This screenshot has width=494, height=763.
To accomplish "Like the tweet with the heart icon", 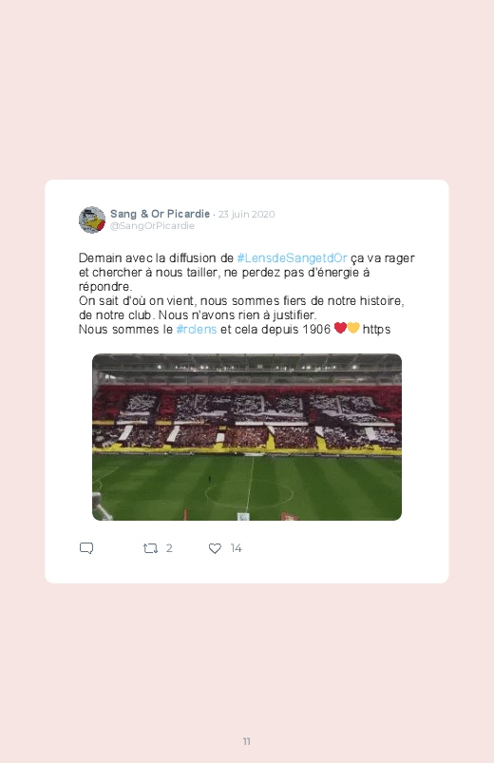I will click(x=215, y=548).
